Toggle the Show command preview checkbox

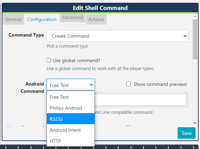(128, 84)
